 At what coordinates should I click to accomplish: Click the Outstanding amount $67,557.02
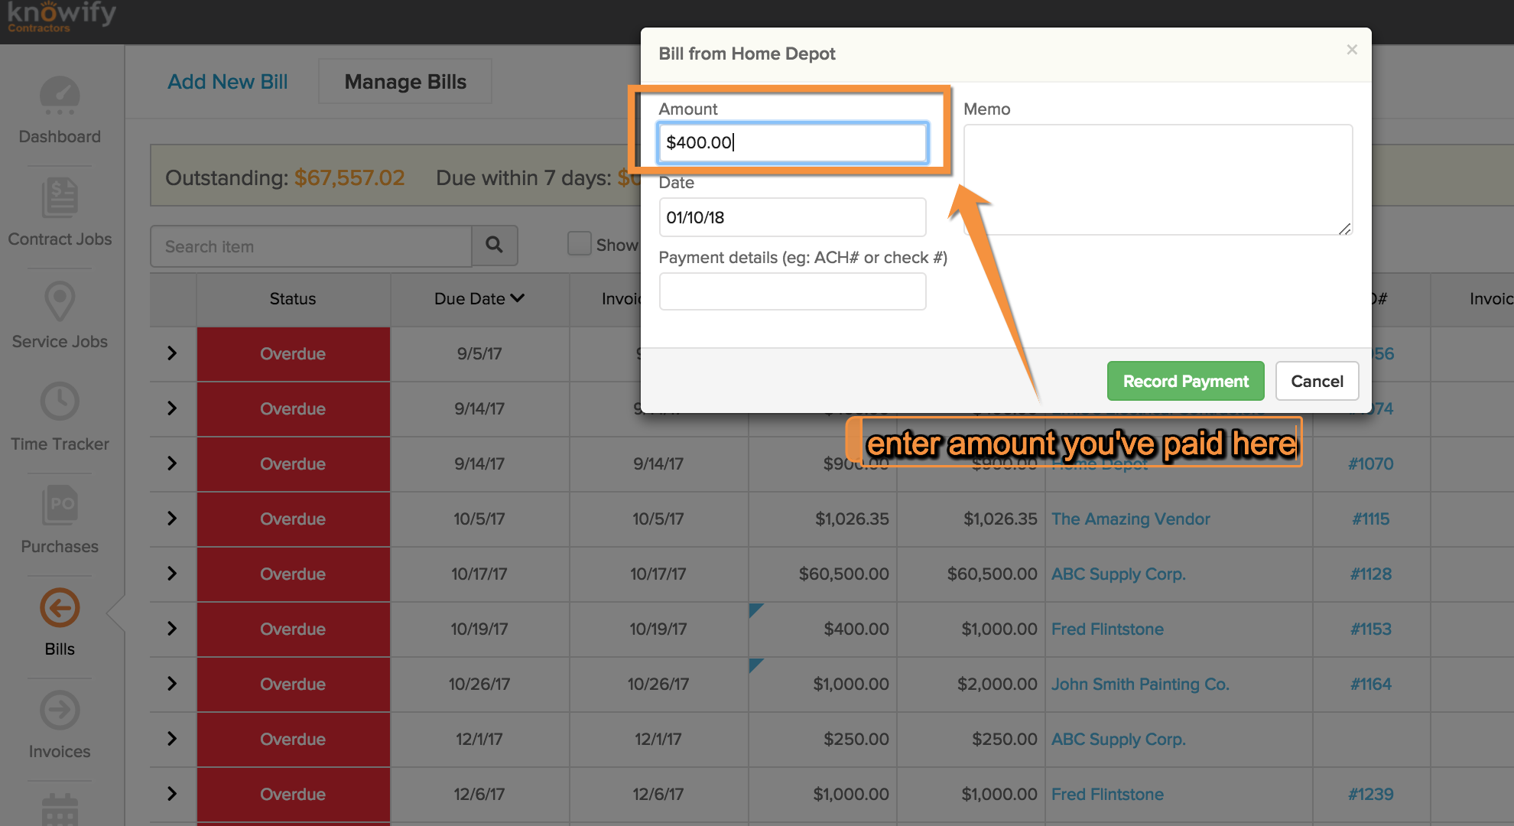coord(349,177)
